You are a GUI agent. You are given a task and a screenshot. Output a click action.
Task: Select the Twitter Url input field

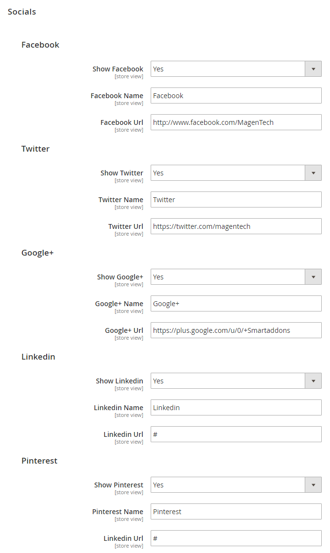236,226
